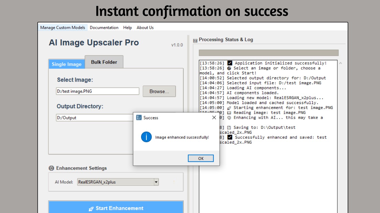
Task: Click the robot icon beside 'Enhancing with AI' entry
Action: coord(229,117)
